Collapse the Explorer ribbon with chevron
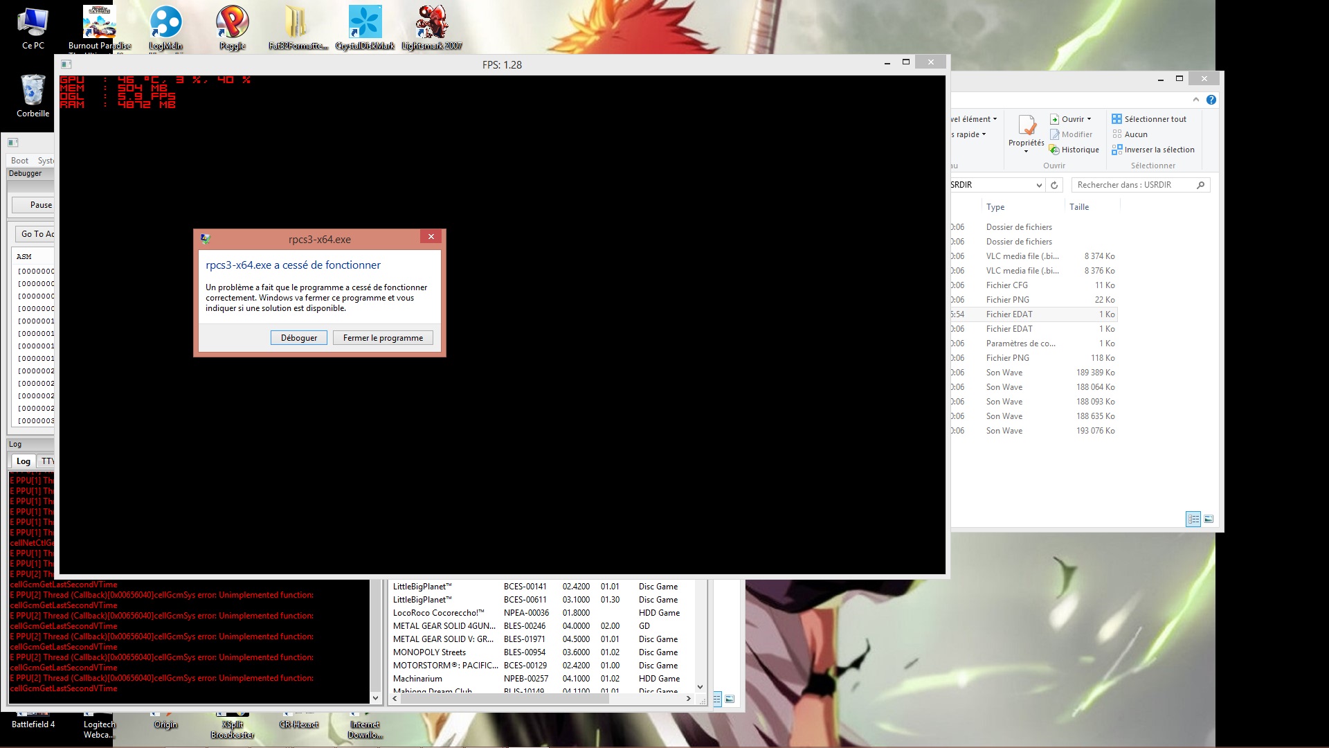This screenshot has width=1329, height=748. tap(1195, 100)
